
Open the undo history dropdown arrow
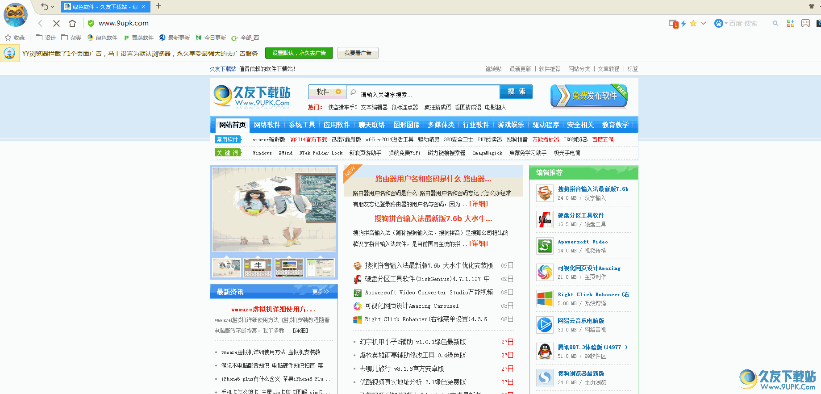(53, 7)
